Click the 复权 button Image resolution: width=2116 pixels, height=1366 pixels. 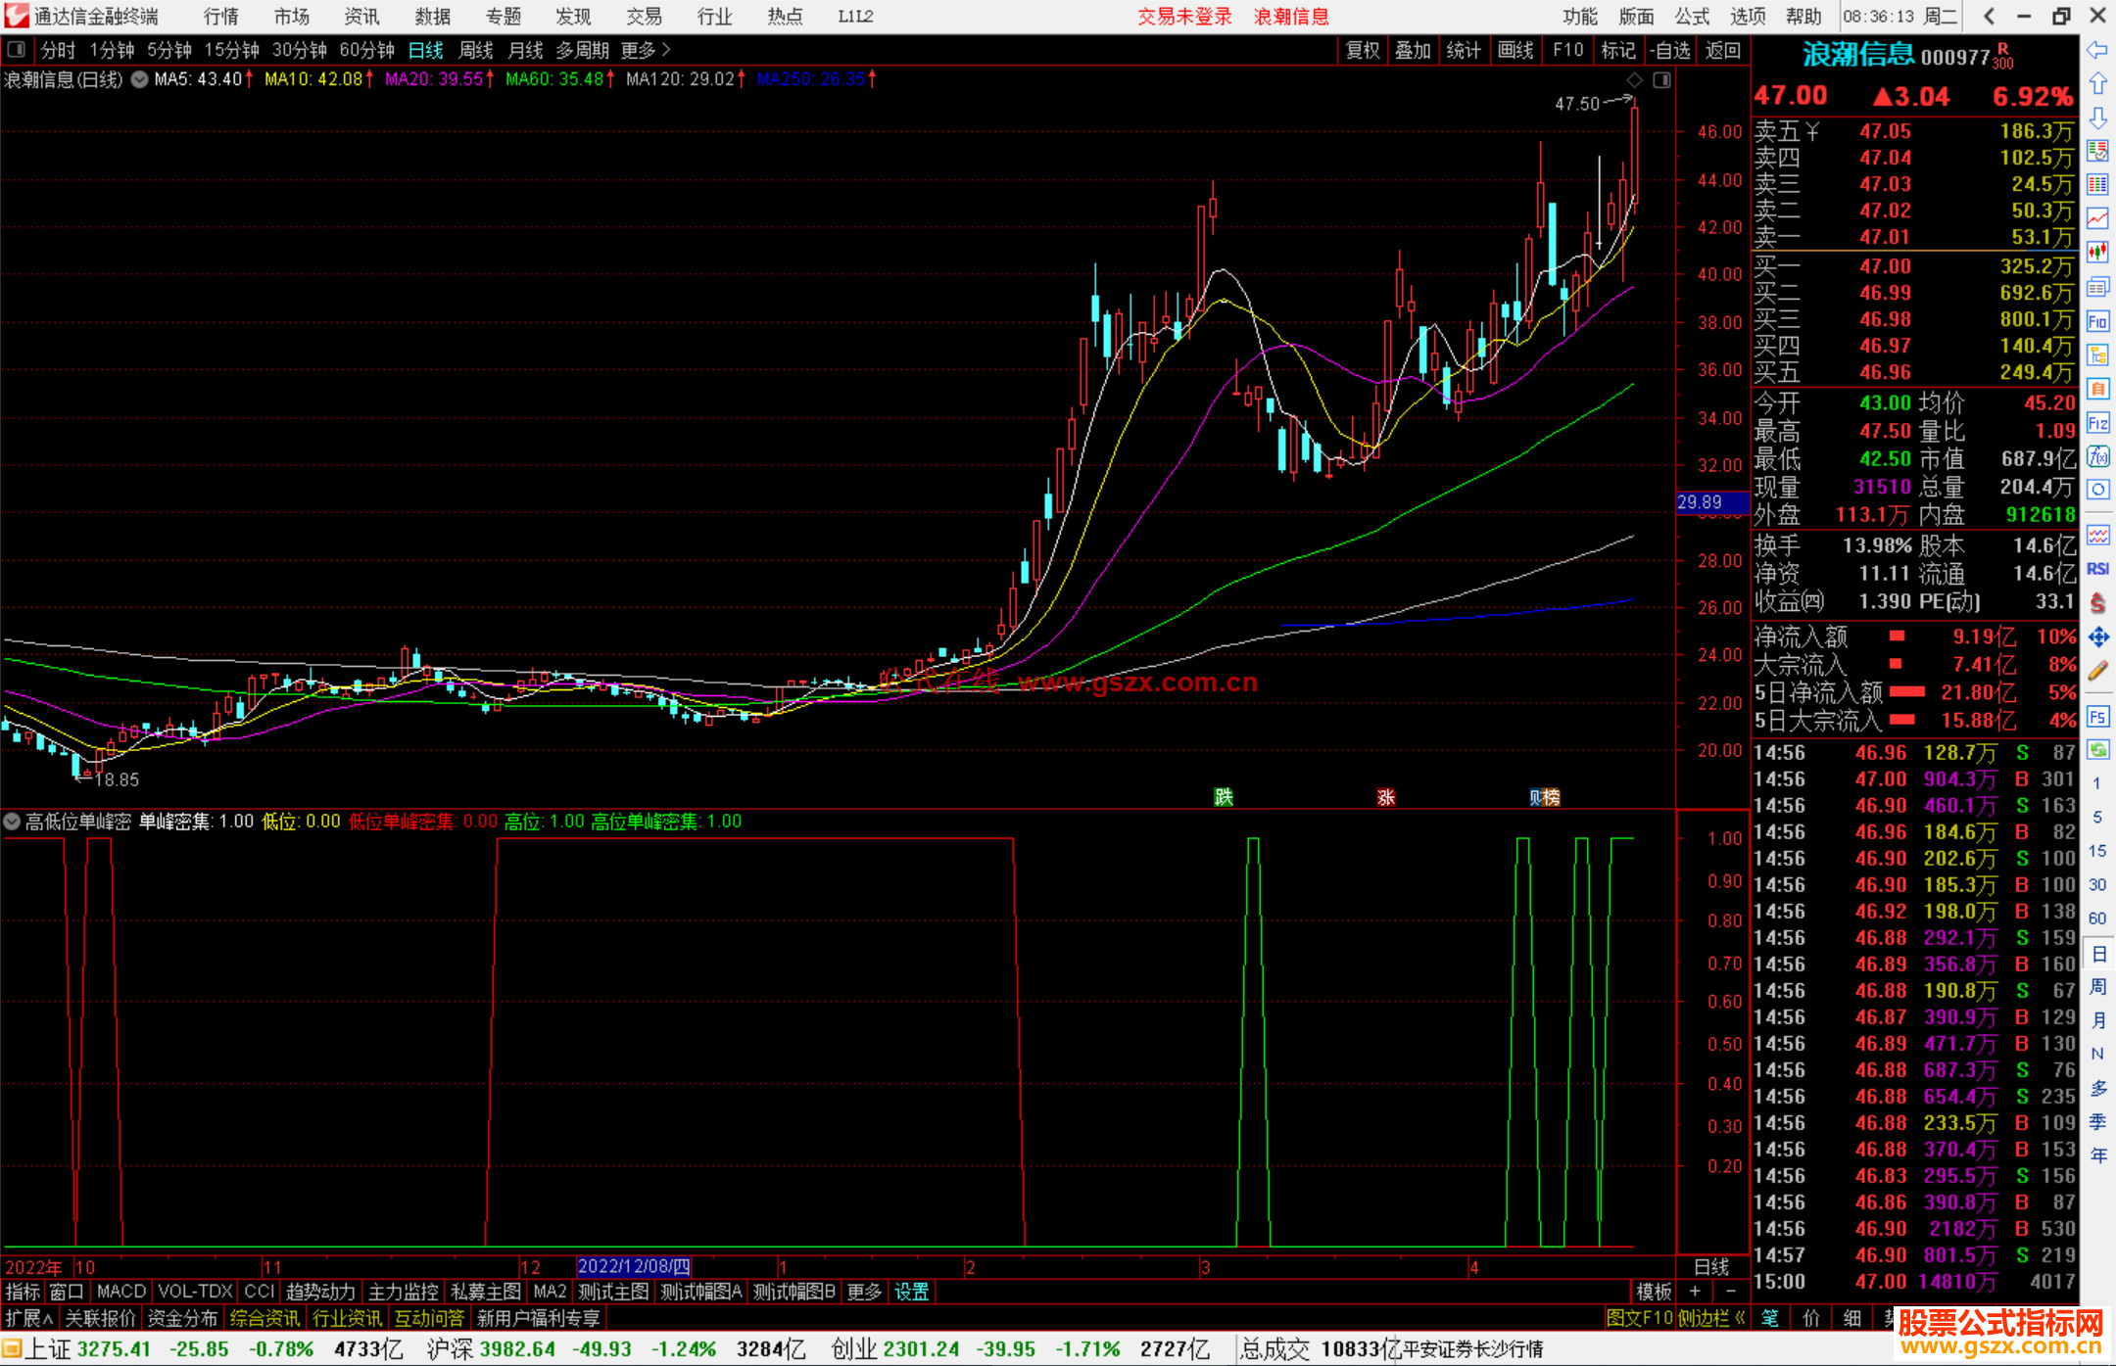[1362, 50]
